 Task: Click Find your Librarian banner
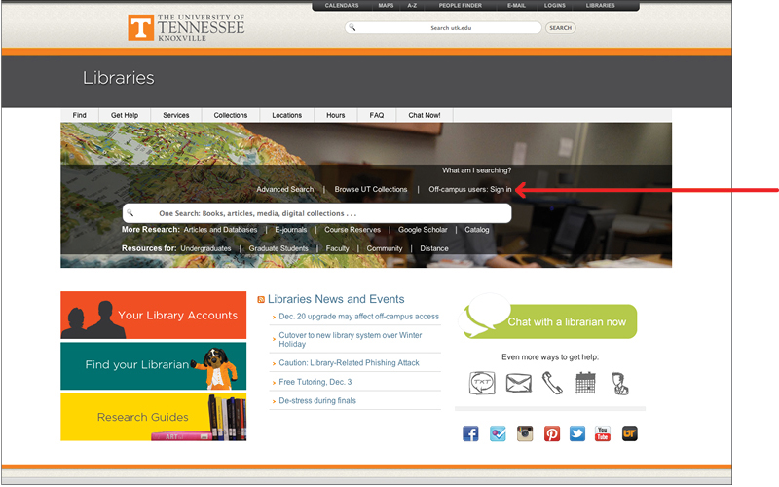coord(154,366)
